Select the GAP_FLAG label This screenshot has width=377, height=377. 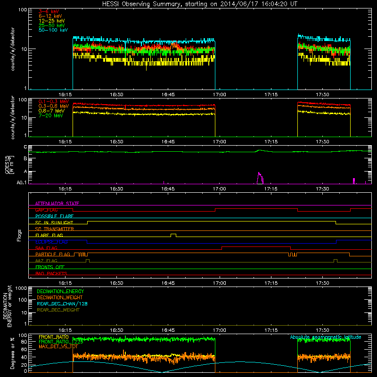pos(46,210)
